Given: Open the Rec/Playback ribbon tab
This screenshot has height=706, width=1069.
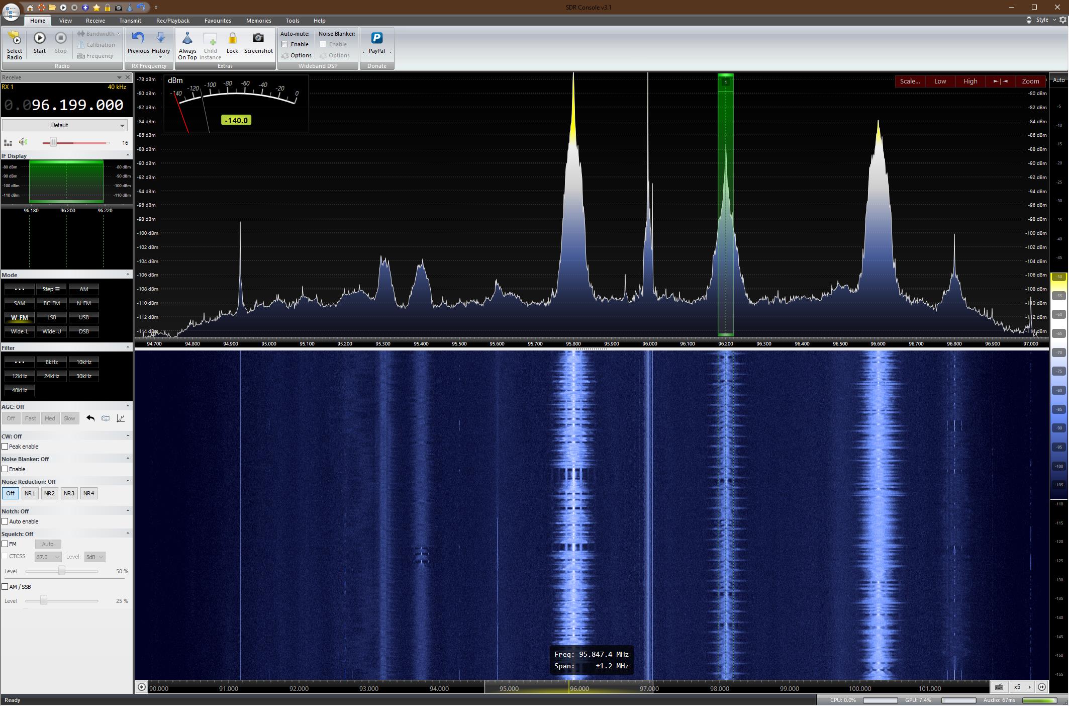Looking at the screenshot, I should 172,21.
